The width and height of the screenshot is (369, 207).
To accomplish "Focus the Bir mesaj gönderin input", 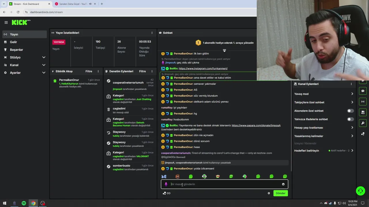I will (x=224, y=184).
